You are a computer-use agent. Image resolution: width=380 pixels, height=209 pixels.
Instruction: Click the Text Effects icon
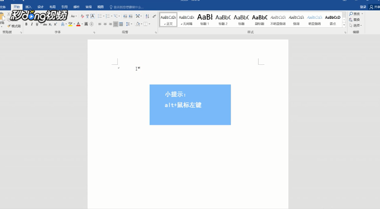pyautogui.click(x=63, y=24)
